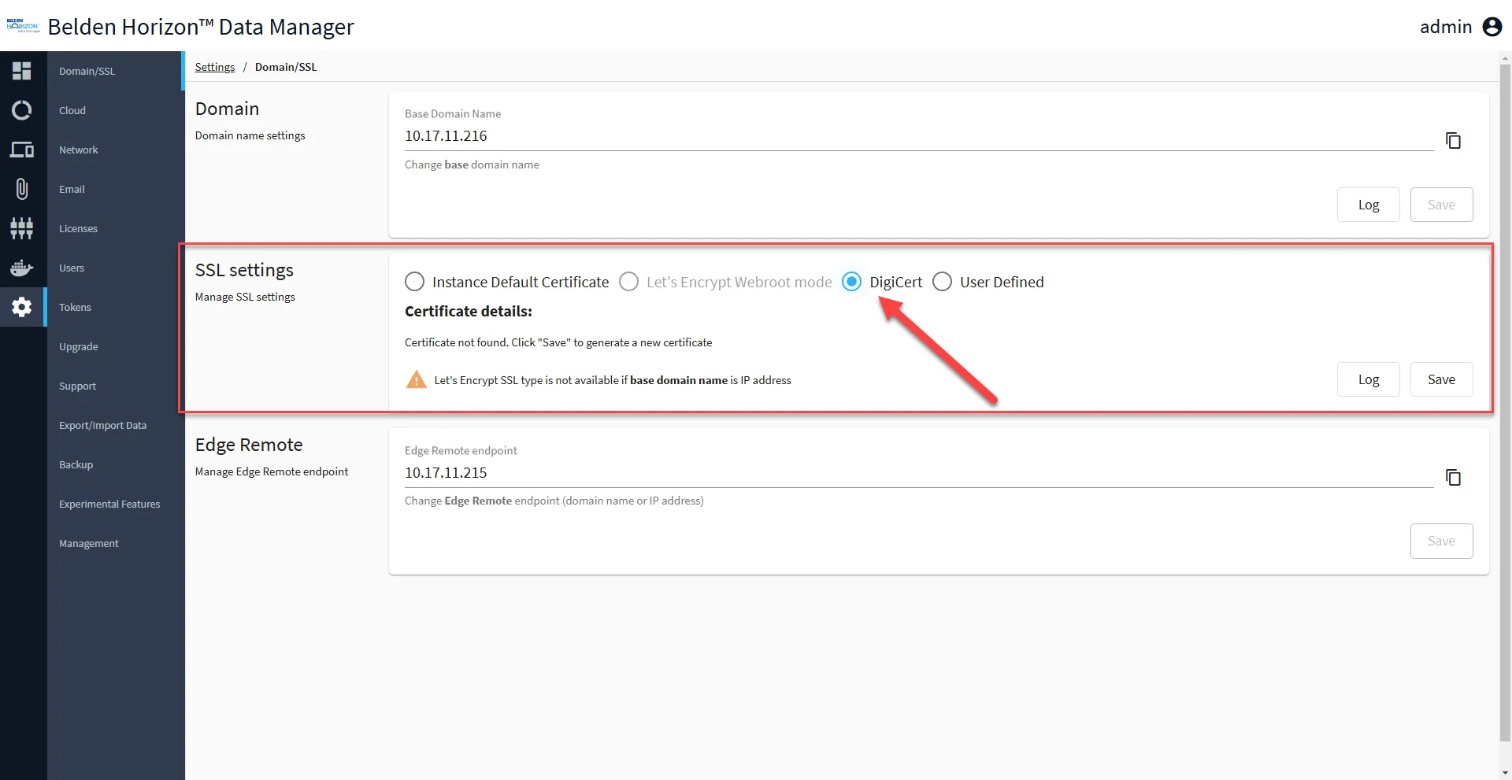The width and height of the screenshot is (1512, 780).
Task: Open Backup in settings menu
Action: click(116, 464)
